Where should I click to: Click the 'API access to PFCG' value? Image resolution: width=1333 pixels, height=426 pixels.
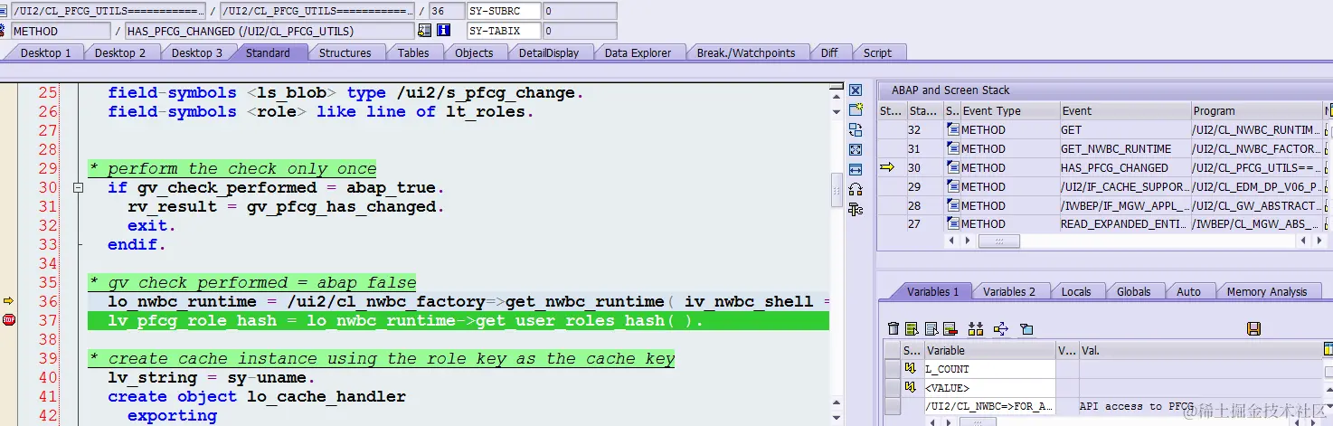click(x=1136, y=406)
